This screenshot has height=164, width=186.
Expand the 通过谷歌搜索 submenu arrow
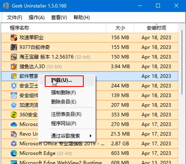(91, 136)
